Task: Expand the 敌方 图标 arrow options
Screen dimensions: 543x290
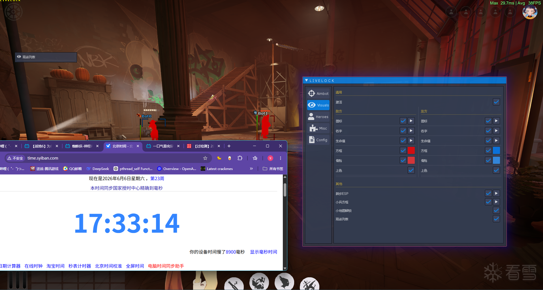Action: coord(411,121)
